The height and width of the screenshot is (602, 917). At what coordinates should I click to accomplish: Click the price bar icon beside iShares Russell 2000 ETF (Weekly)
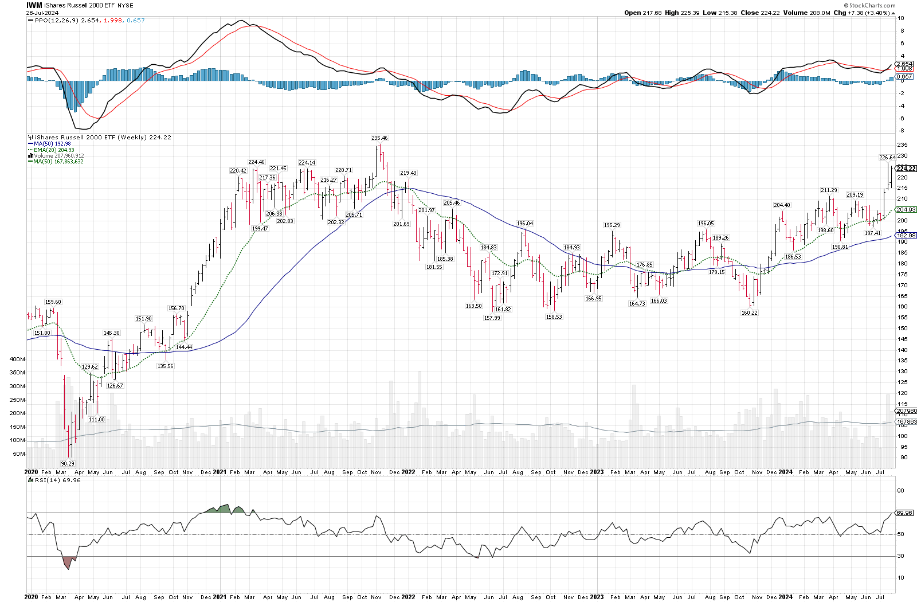(x=31, y=138)
